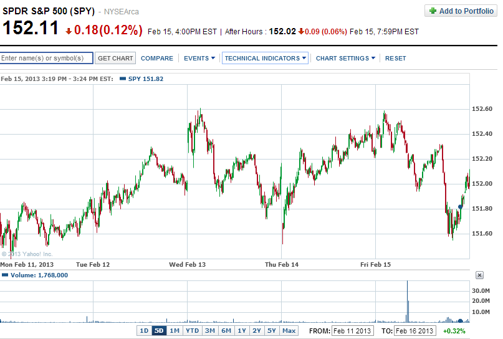Close the volume panel with the X button

[x=479, y=275]
